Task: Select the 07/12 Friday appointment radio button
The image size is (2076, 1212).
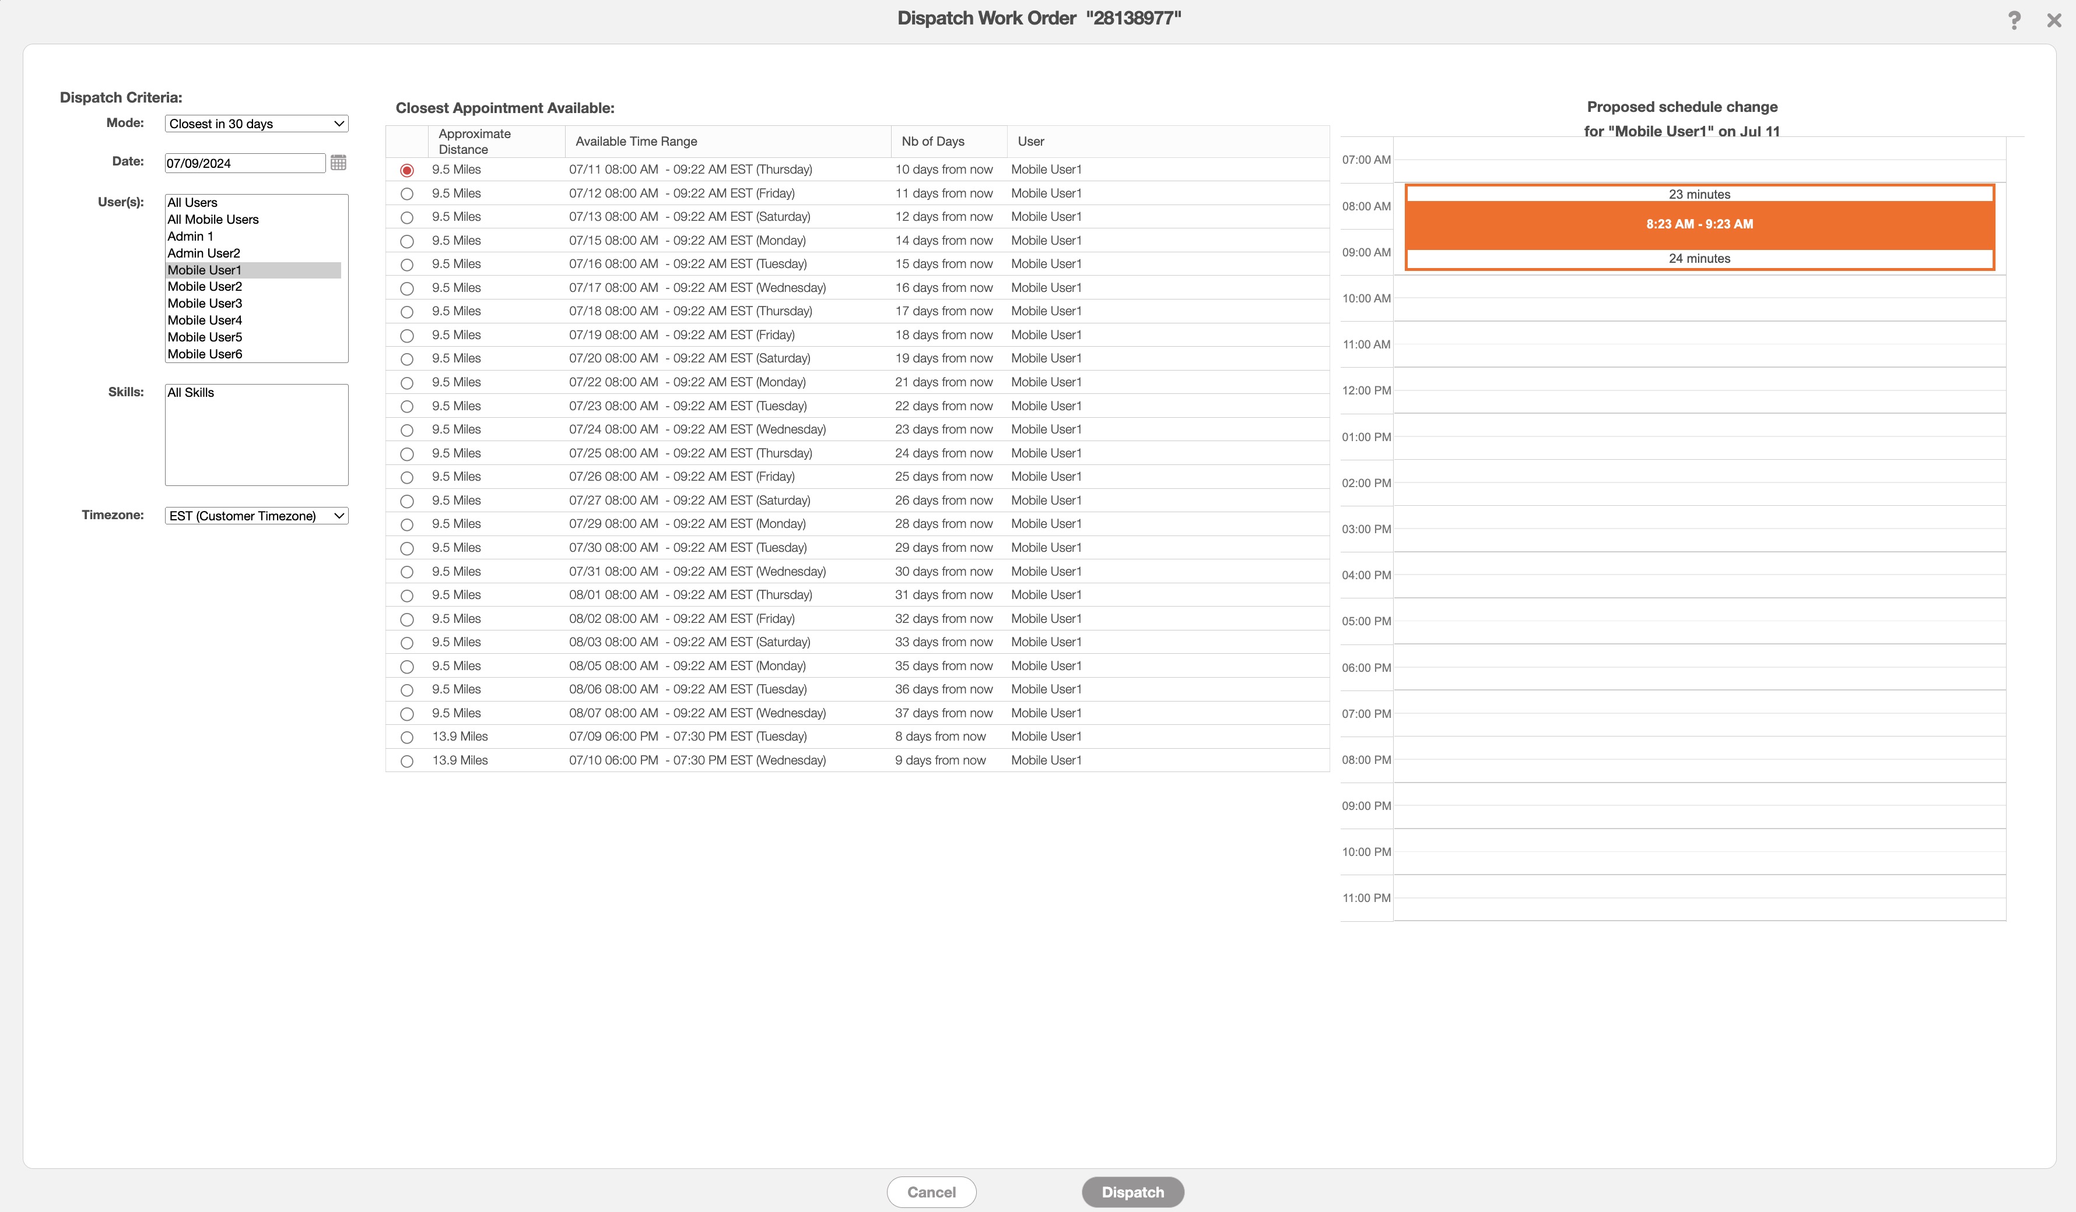Action: (x=407, y=194)
